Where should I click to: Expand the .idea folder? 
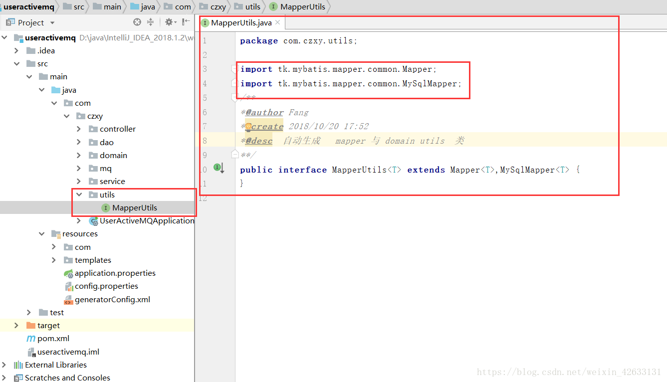pyautogui.click(x=16, y=50)
